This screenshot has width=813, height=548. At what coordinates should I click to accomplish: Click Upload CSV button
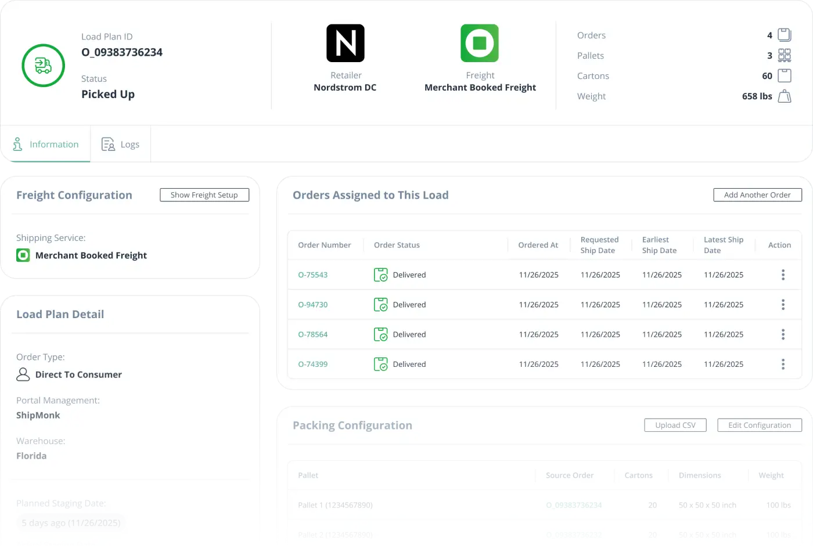click(x=675, y=425)
